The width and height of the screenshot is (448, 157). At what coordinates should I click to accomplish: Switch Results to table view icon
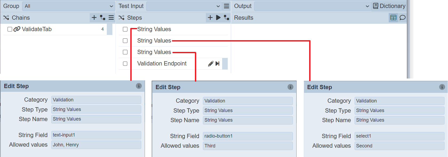click(x=393, y=18)
